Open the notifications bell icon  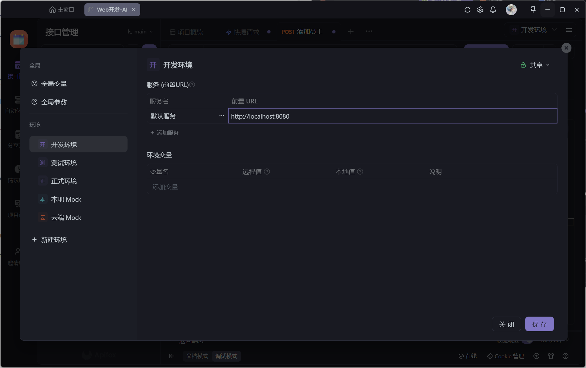(493, 10)
